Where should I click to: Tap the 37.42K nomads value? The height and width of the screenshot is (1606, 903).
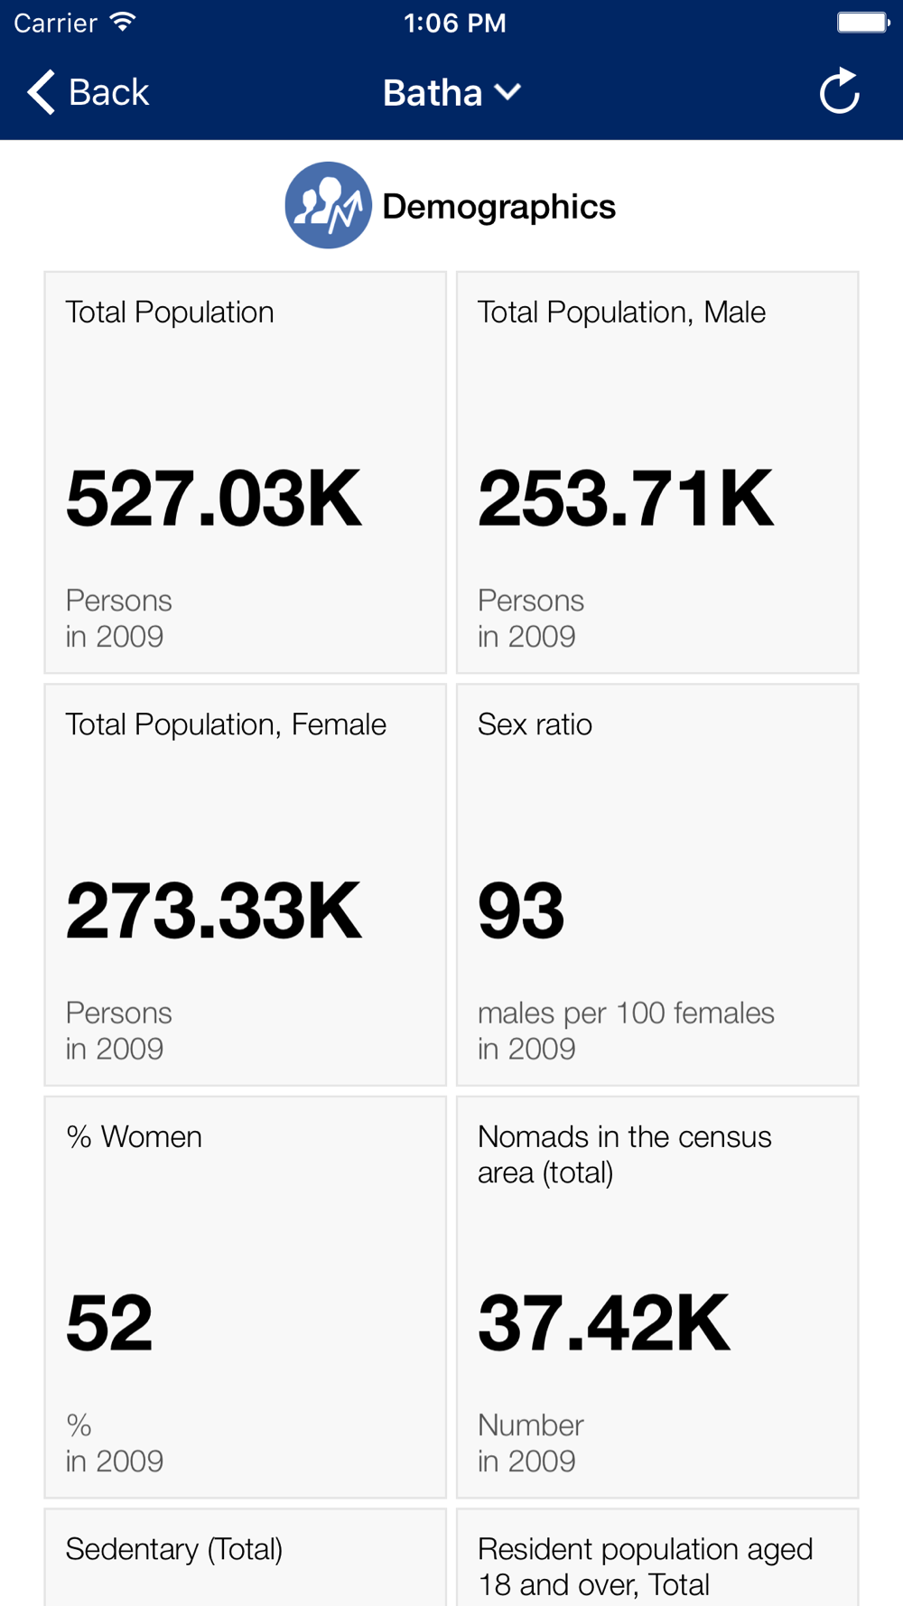pos(604,1323)
